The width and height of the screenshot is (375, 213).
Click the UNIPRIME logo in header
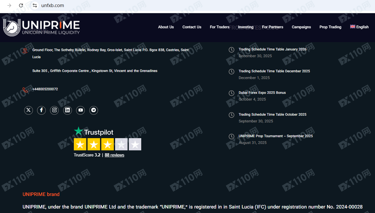click(42, 27)
